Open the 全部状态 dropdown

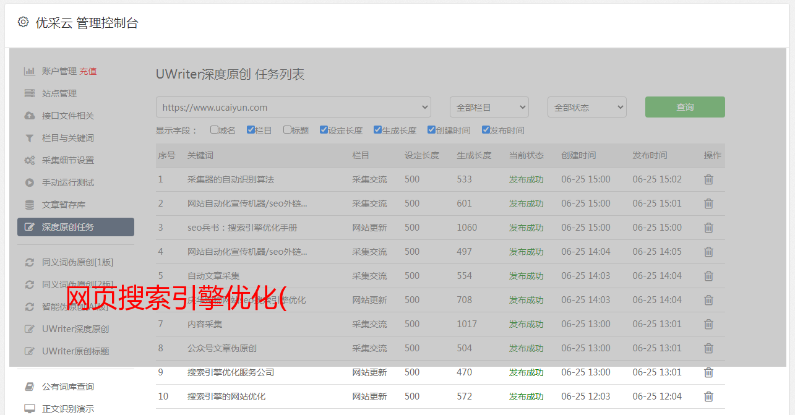[587, 107]
